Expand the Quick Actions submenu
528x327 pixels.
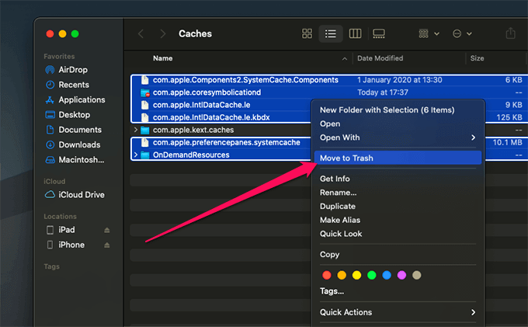tap(398, 312)
